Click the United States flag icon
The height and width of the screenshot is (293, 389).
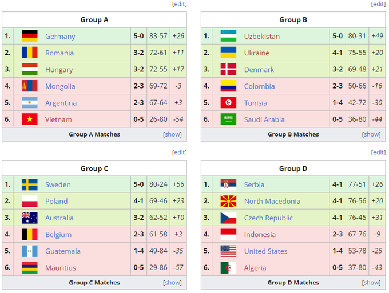click(x=228, y=251)
